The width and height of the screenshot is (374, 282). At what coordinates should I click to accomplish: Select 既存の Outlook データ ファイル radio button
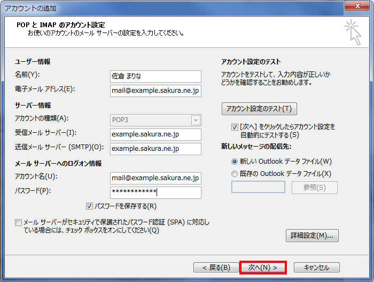(235, 173)
